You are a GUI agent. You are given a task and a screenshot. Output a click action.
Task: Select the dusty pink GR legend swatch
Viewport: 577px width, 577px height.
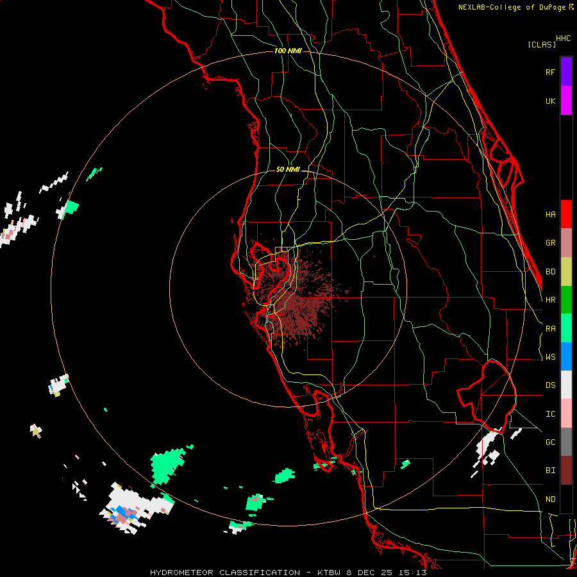566,243
